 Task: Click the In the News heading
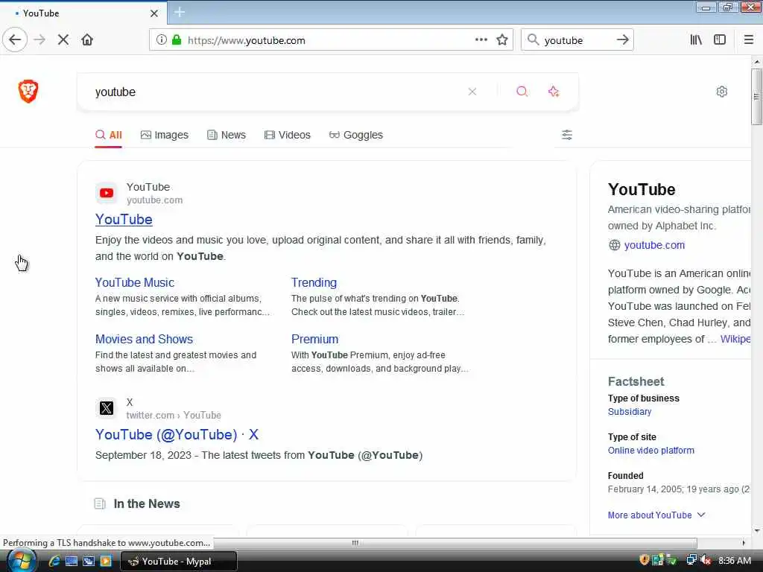147,504
